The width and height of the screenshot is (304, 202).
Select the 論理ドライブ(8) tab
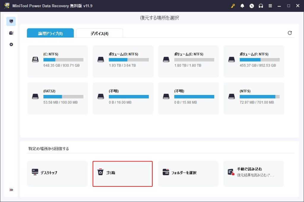[50, 33]
